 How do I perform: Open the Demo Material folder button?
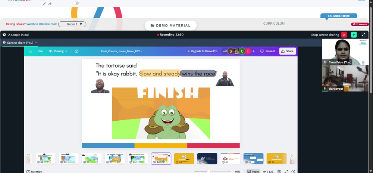point(170,25)
